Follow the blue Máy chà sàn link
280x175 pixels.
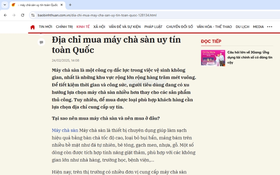tap(65, 130)
